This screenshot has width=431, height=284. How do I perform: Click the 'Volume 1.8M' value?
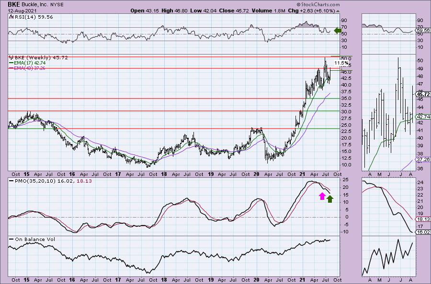pos(268,11)
